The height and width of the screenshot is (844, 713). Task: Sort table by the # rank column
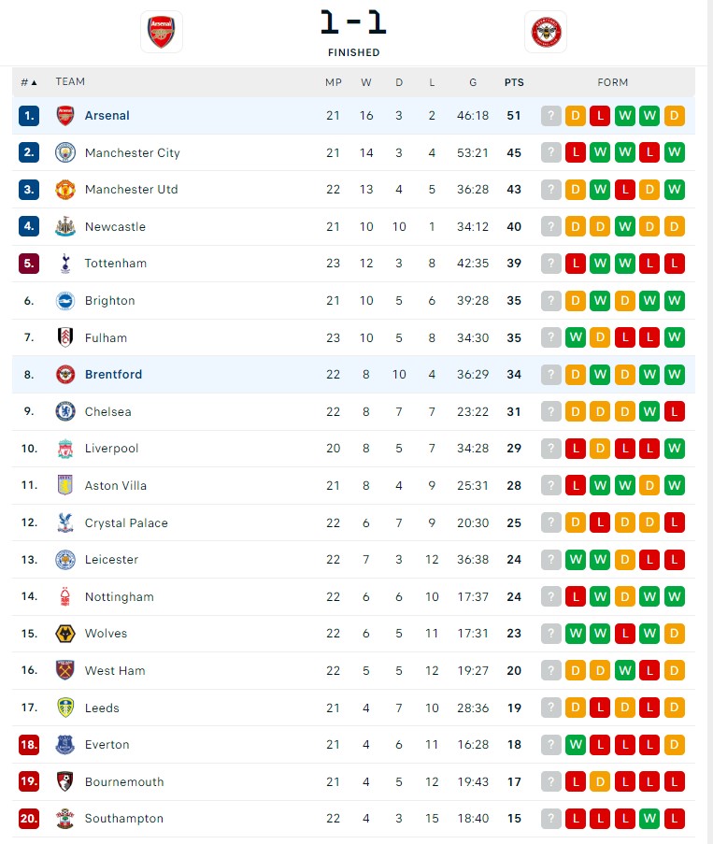coord(29,82)
